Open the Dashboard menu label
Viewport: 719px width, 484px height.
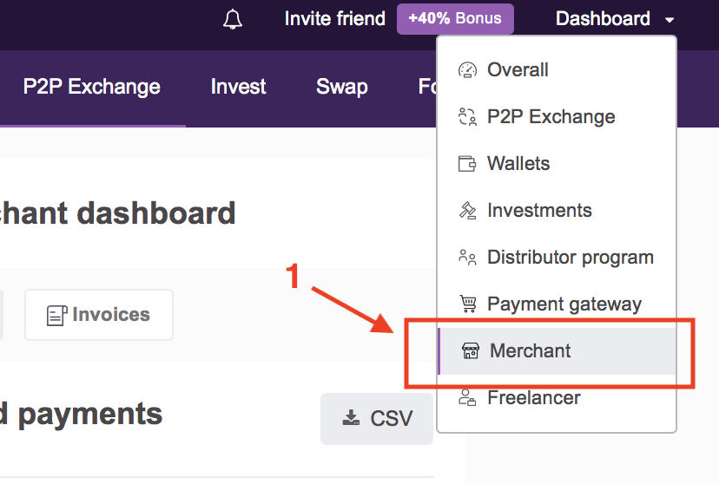tap(603, 19)
